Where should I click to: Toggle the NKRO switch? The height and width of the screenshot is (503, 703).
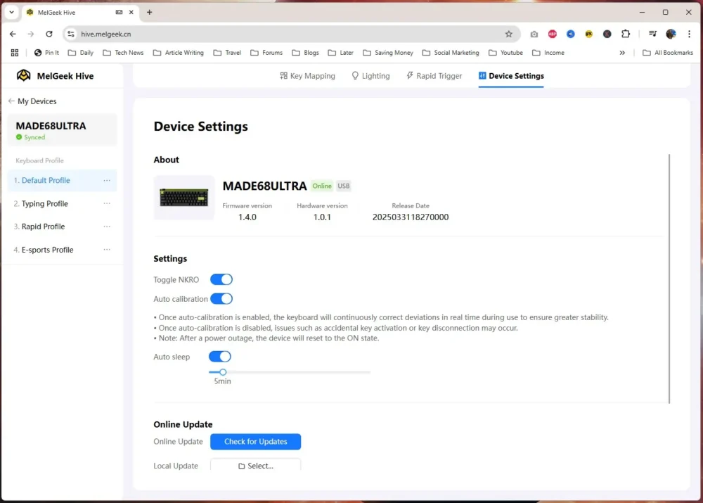tap(221, 279)
